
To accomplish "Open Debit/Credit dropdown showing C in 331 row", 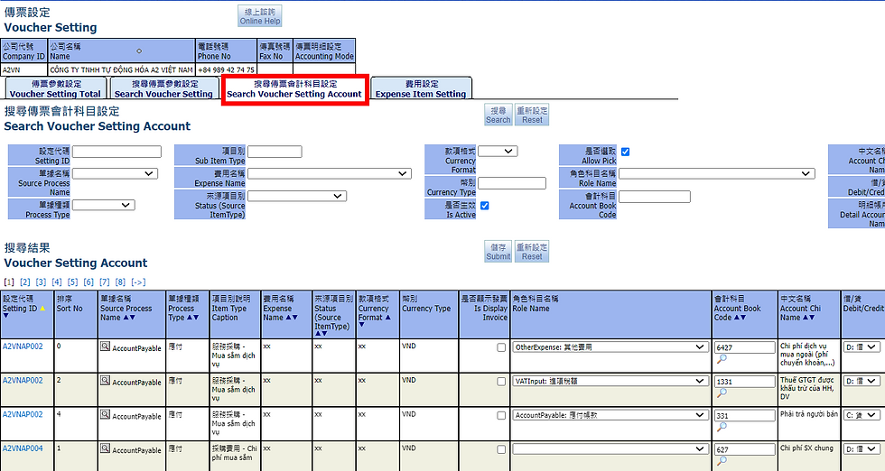I will pyautogui.click(x=862, y=415).
